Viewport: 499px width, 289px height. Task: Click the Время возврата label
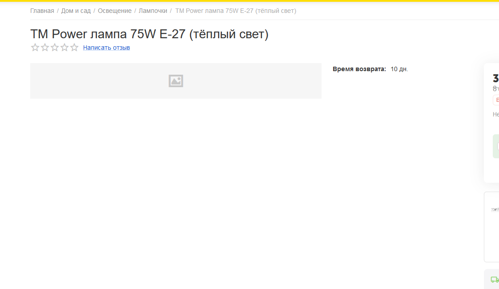coord(359,69)
